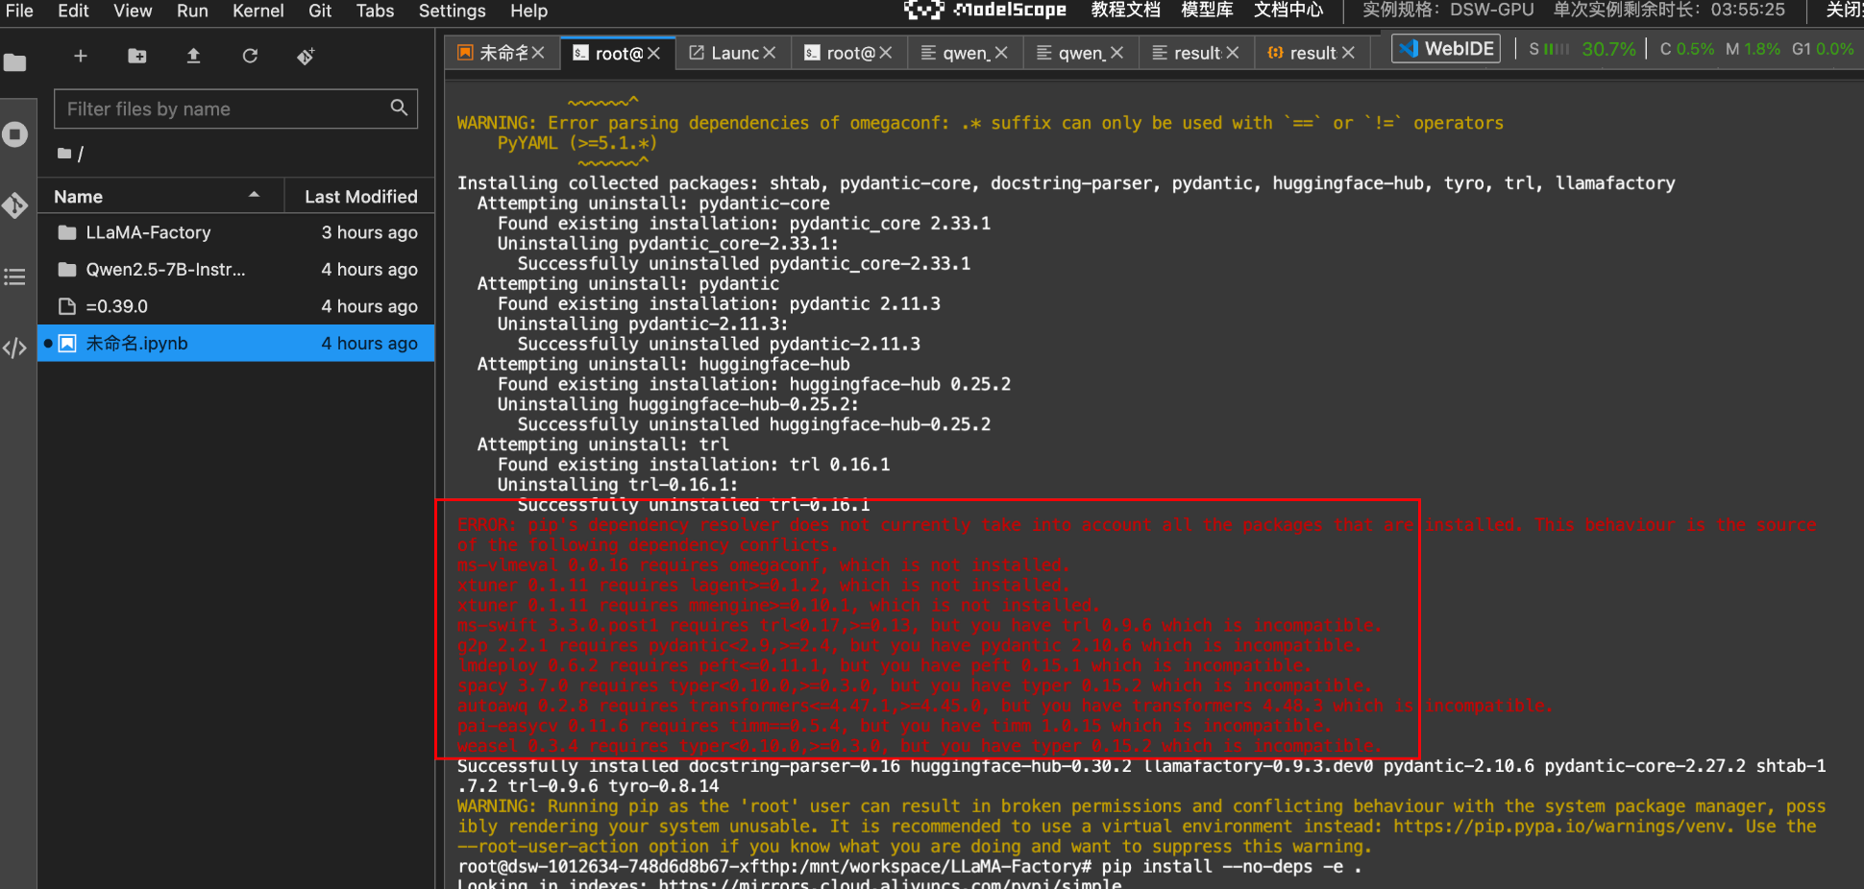Select the 未命名.ipynb file row

(x=236, y=343)
